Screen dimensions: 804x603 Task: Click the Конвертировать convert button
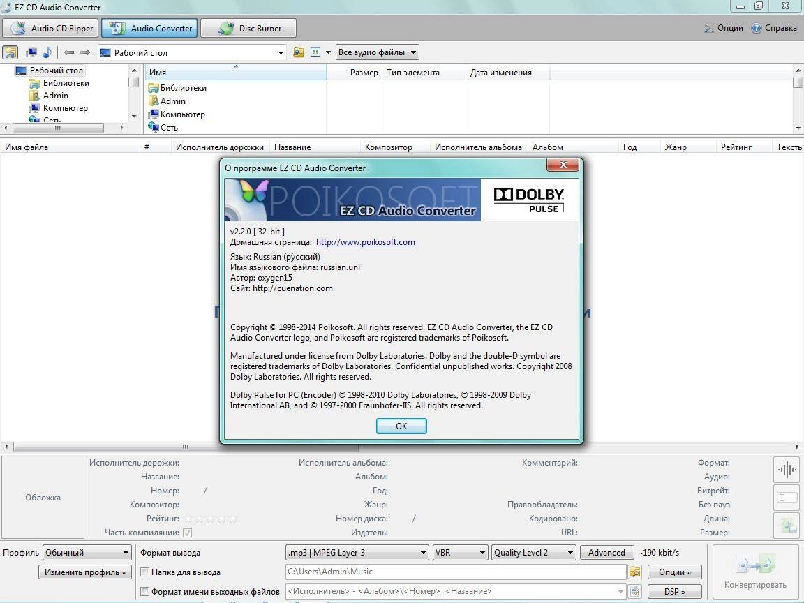coord(755,571)
